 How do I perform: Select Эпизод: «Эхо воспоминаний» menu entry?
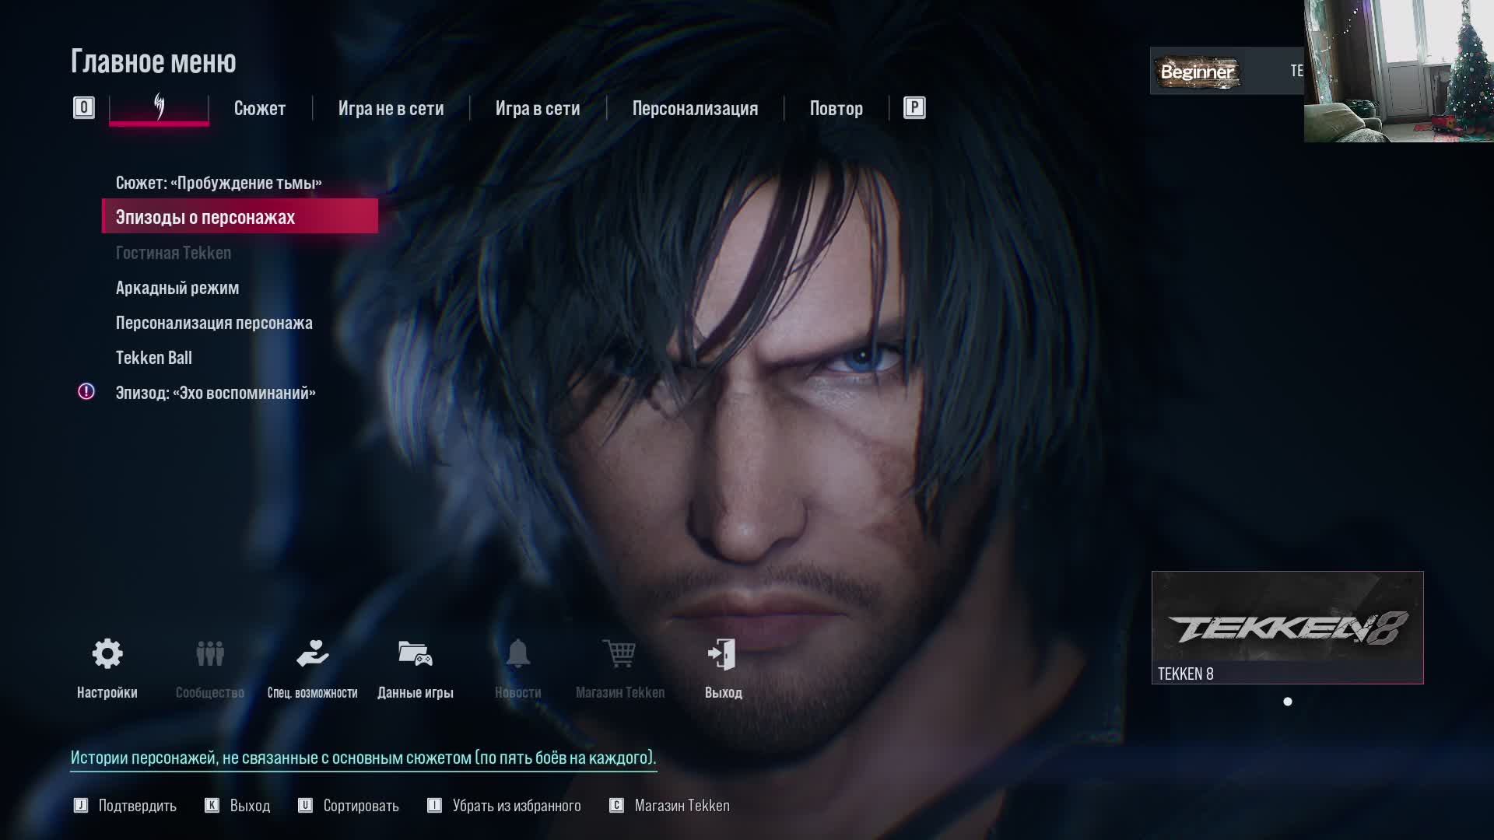coord(216,393)
